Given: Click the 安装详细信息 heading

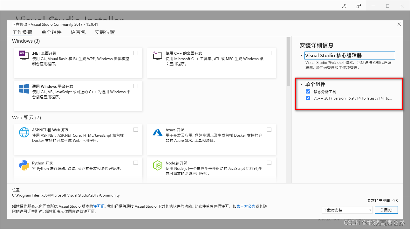Looking at the screenshot, I should click(x=317, y=45).
